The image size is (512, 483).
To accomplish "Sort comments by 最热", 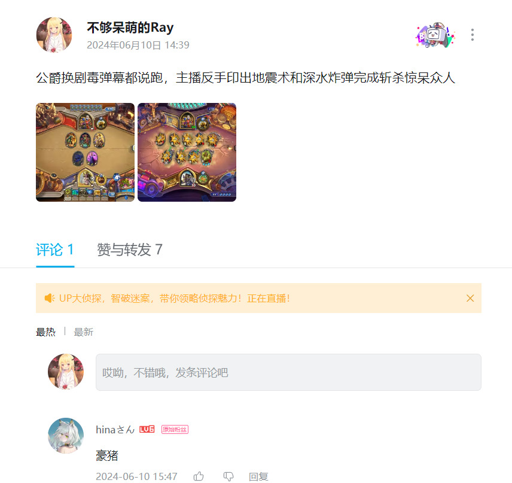I will click(x=45, y=332).
